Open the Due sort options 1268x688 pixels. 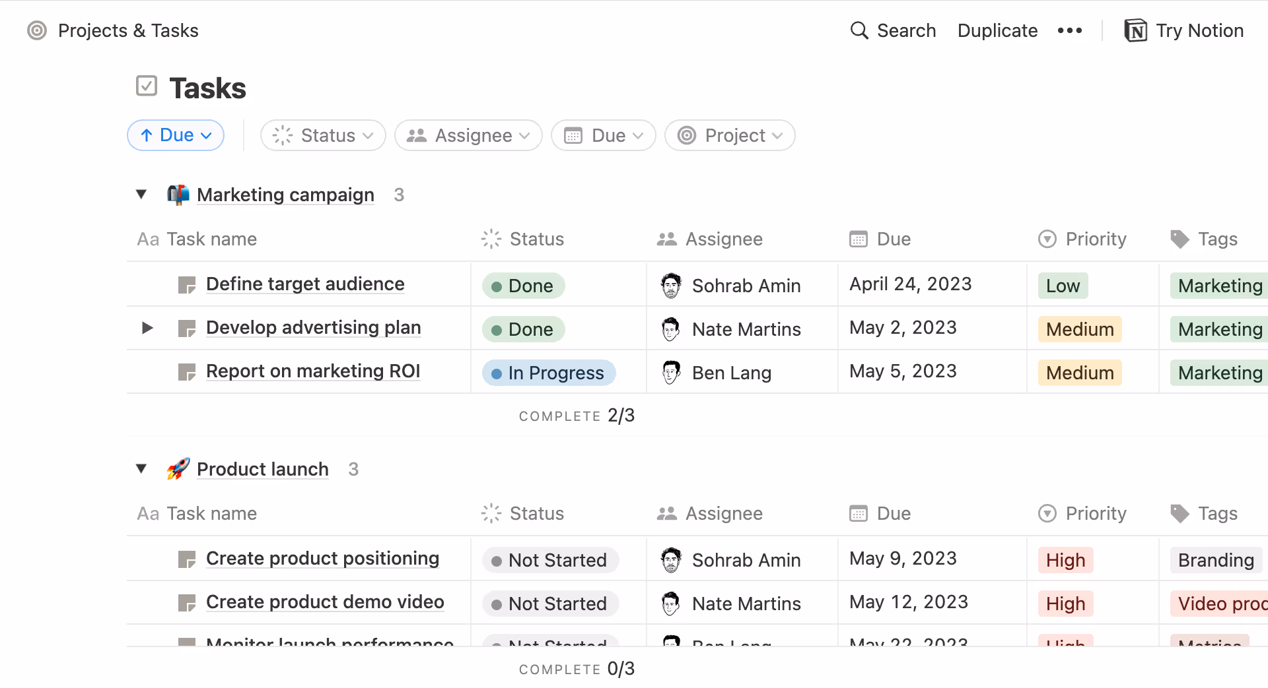pos(175,135)
